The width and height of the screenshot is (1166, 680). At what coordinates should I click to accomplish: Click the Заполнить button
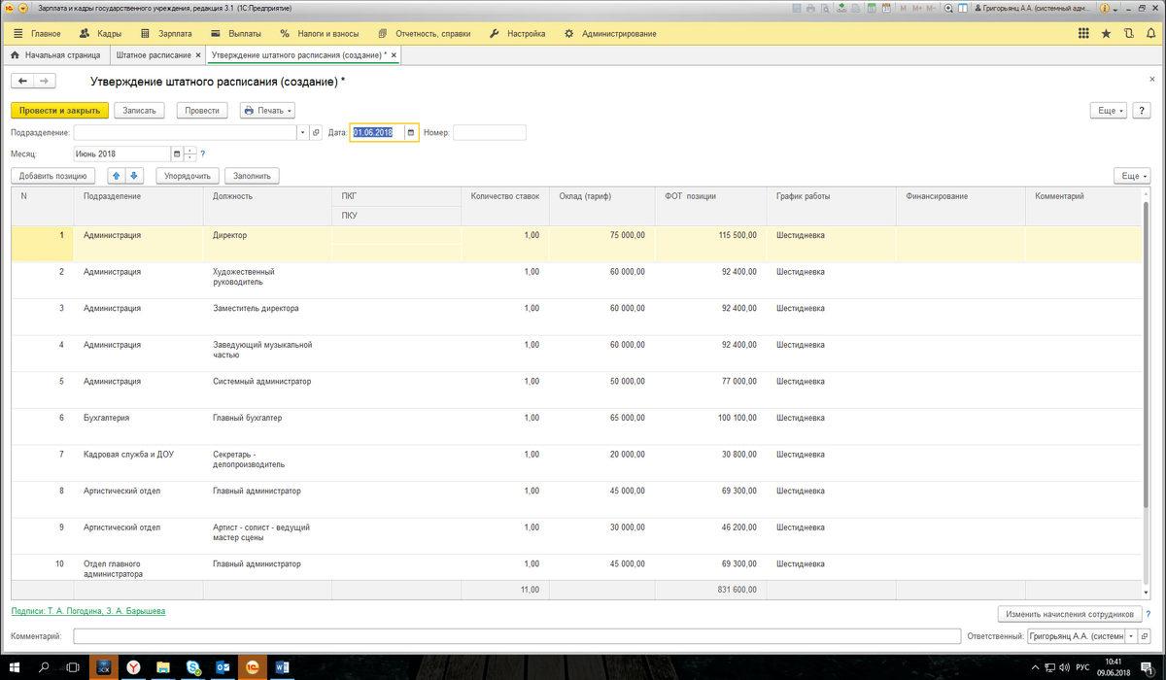pos(253,176)
